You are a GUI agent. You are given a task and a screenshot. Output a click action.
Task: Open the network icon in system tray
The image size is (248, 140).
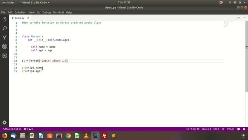point(230,2)
